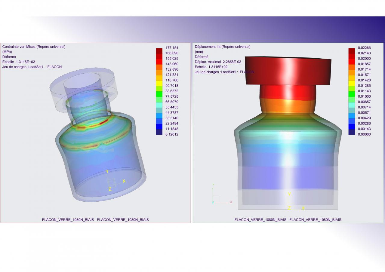This screenshot has width=385, height=272.
Task: Click the bright green swatch in the displacement legend
Action: [x=352, y=94]
